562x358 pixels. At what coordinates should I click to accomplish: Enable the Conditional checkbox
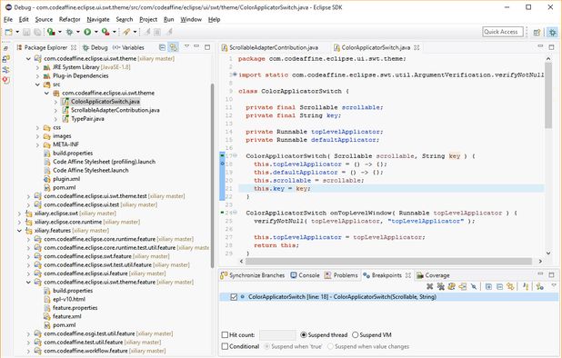coord(225,346)
